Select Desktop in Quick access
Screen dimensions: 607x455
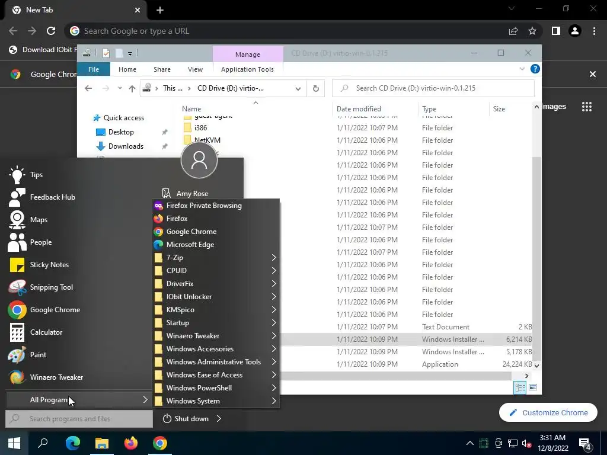[x=115, y=132]
